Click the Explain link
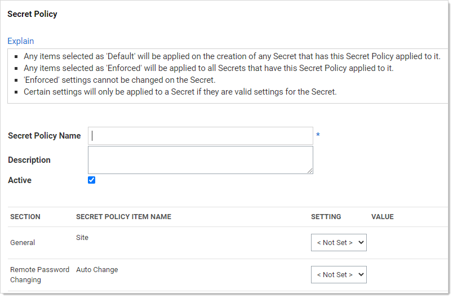The width and height of the screenshot is (453, 298). 21,41
